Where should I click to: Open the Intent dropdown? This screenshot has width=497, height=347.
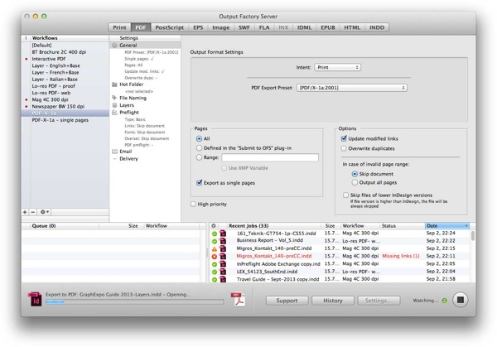pyautogui.click(x=337, y=67)
